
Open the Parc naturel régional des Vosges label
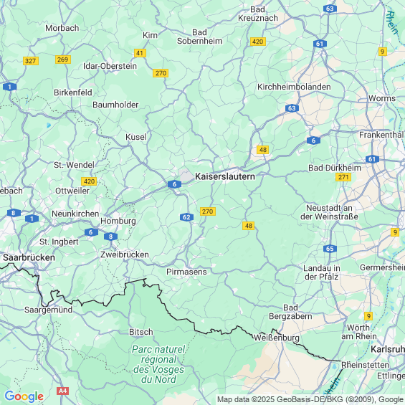click(158, 364)
